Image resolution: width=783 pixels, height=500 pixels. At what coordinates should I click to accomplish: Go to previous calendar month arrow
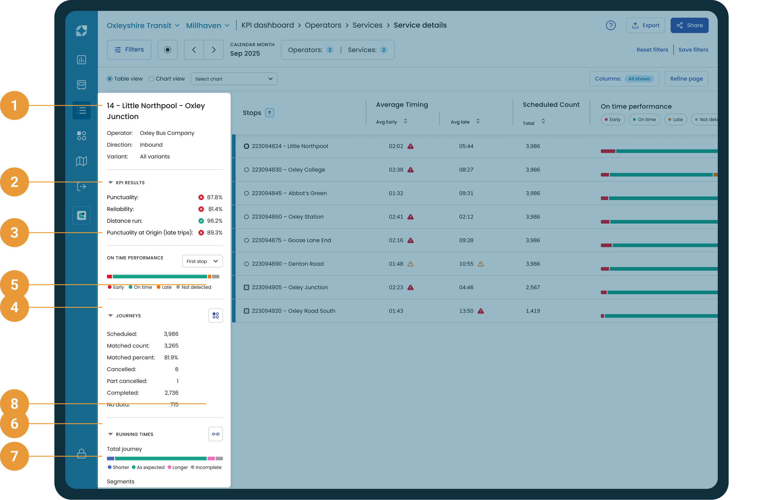click(194, 50)
